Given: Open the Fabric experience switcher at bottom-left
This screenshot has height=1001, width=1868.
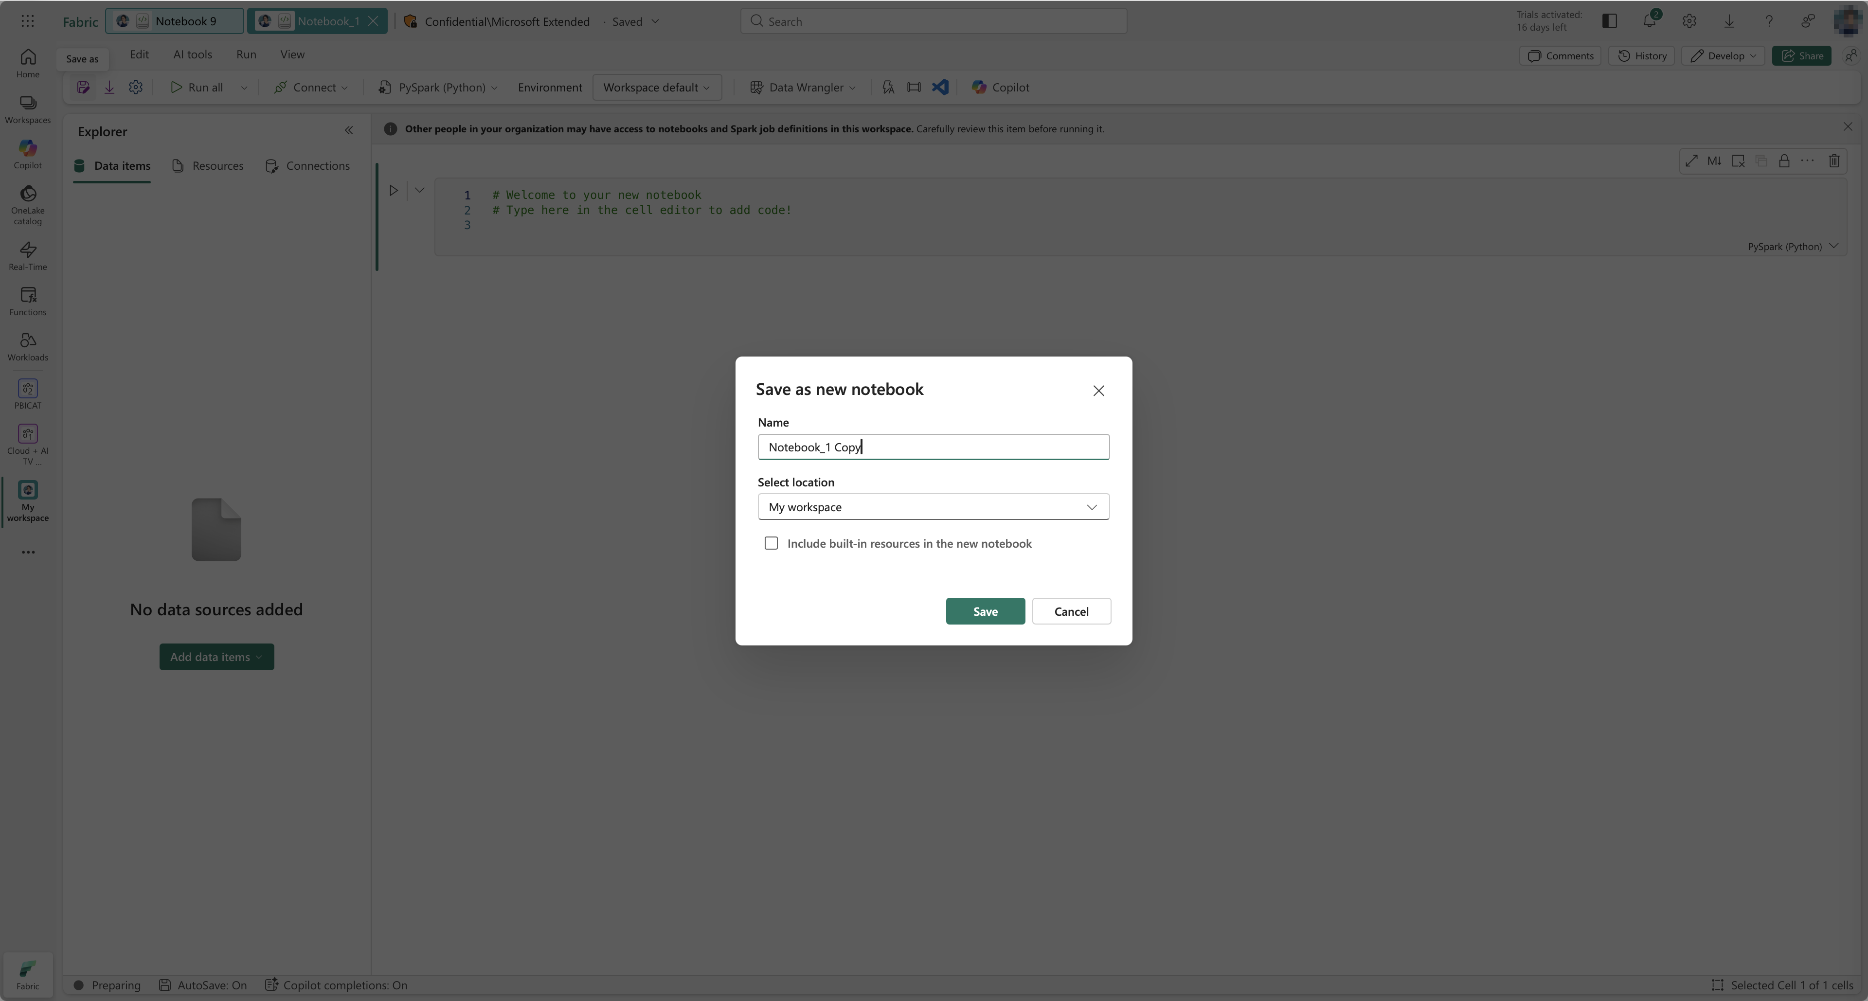Looking at the screenshot, I should point(28,975).
